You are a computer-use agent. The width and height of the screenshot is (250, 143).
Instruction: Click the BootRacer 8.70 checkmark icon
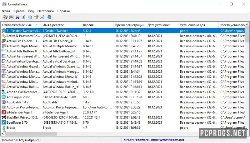pyautogui.click(x=4, y=122)
